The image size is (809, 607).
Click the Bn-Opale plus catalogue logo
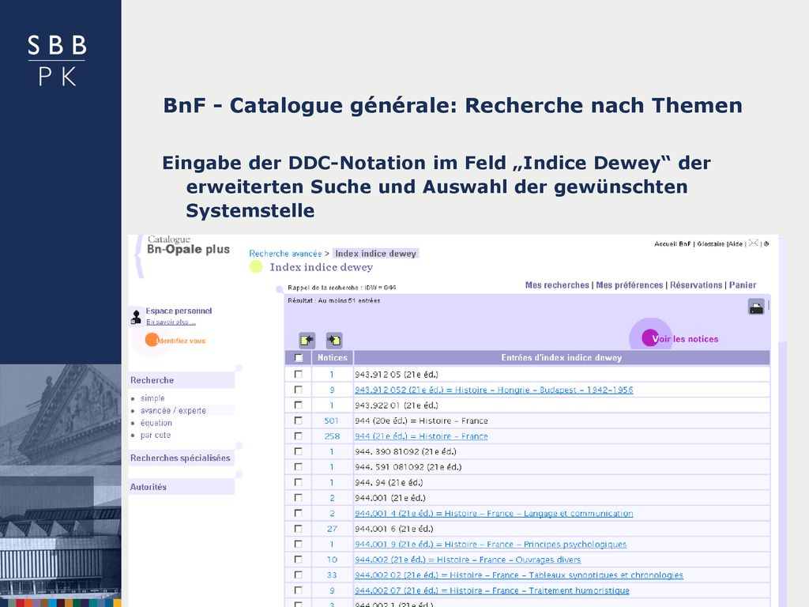(188, 246)
